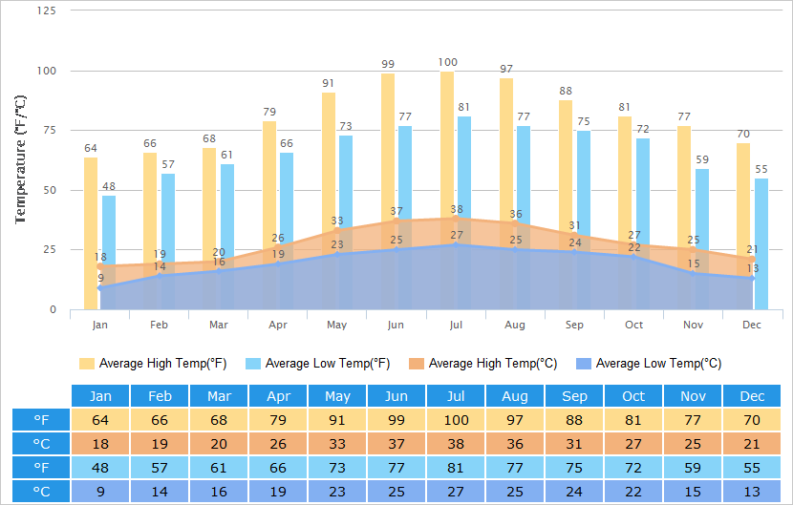Toggle the Average Low Temp(°C) legend entry
This screenshot has height=505, width=793.
[649, 364]
